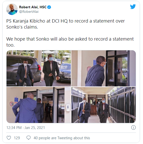This screenshot has height=144, width=143.
Task: Click the speech bubble reply icon
Action: pos(29,138)
